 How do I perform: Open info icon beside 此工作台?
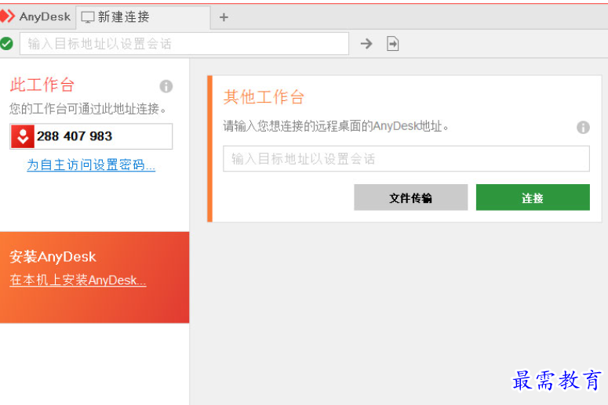(x=166, y=86)
